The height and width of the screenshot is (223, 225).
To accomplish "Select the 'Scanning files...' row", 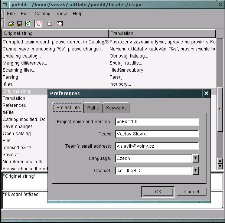I will [109, 70].
